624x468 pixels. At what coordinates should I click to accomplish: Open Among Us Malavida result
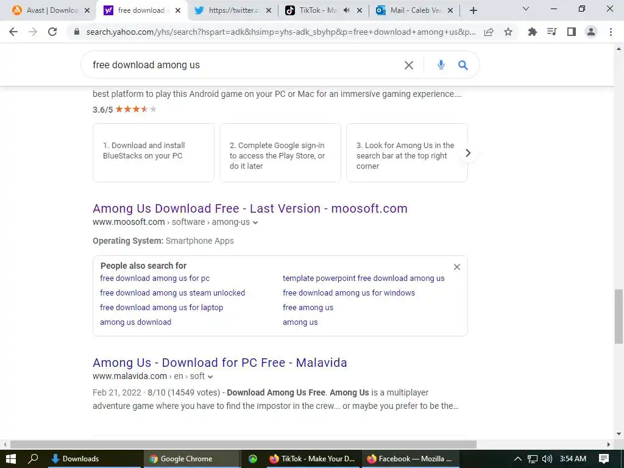coord(219,363)
